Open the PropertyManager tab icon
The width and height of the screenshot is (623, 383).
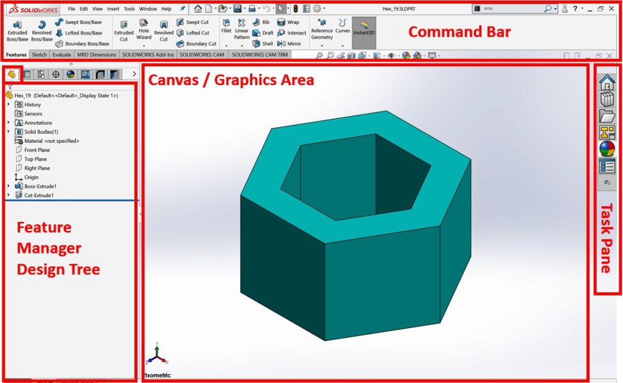[x=27, y=74]
